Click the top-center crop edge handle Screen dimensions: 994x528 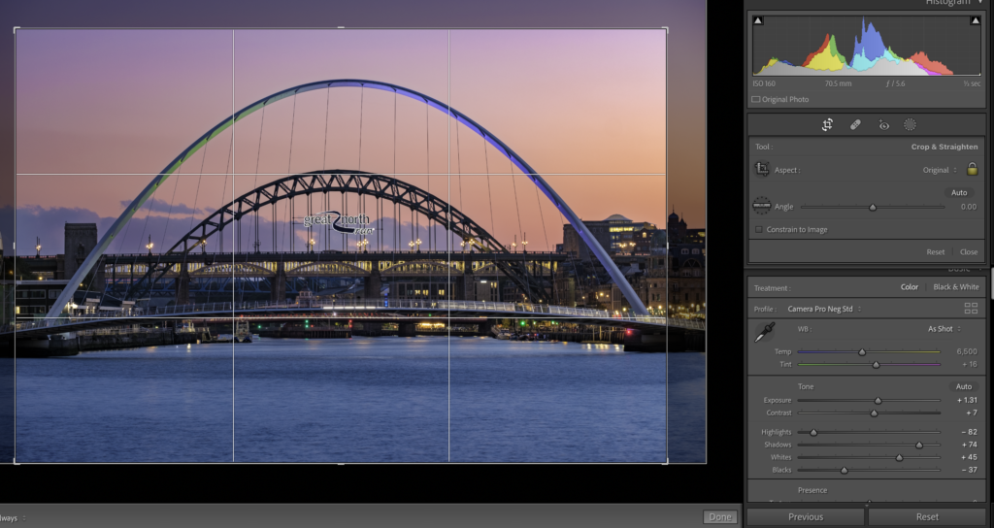(341, 28)
